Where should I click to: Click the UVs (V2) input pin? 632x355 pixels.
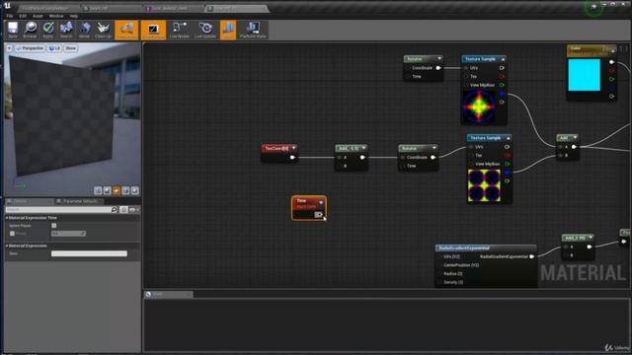(x=439, y=256)
